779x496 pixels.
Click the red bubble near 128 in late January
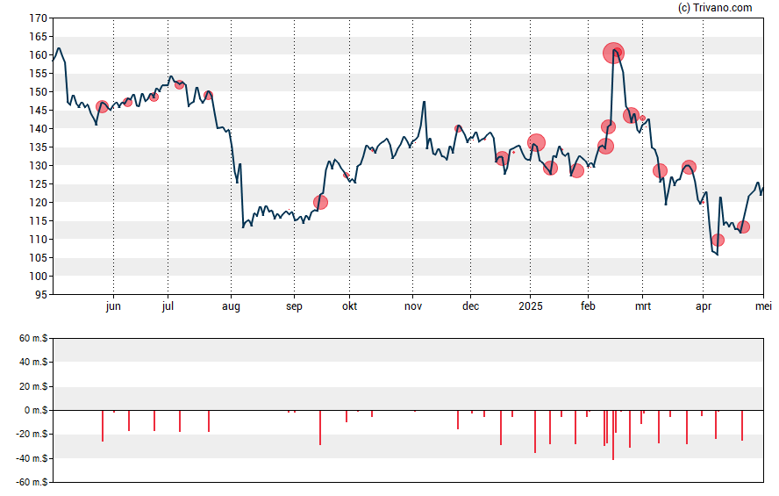576,171
